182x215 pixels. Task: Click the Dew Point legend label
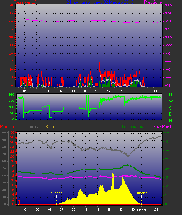(x=162, y=127)
